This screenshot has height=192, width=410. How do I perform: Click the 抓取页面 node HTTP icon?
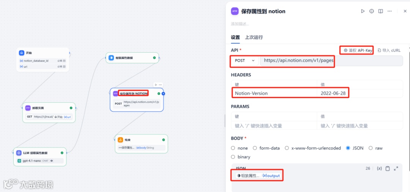click(28, 108)
